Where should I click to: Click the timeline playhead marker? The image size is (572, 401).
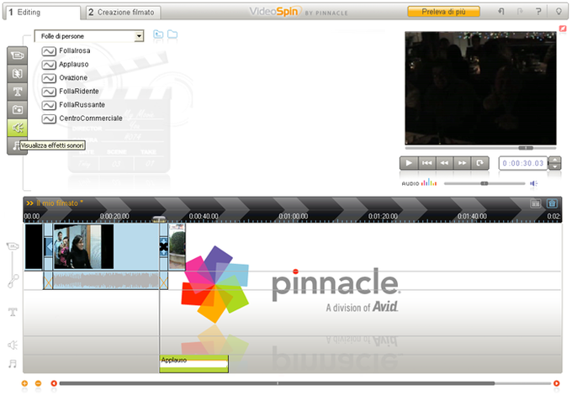159,219
